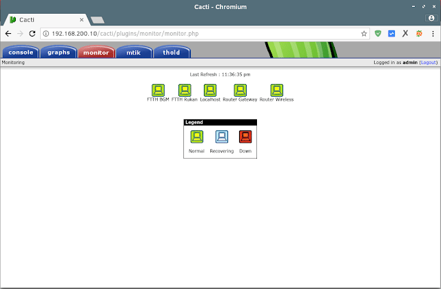The width and height of the screenshot is (441, 289).
Task: Switch to the console tab
Action: click(x=21, y=52)
